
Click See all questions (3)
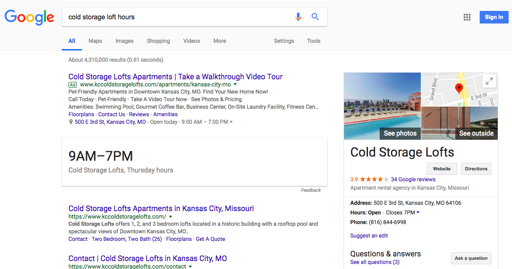tap(375, 262)
